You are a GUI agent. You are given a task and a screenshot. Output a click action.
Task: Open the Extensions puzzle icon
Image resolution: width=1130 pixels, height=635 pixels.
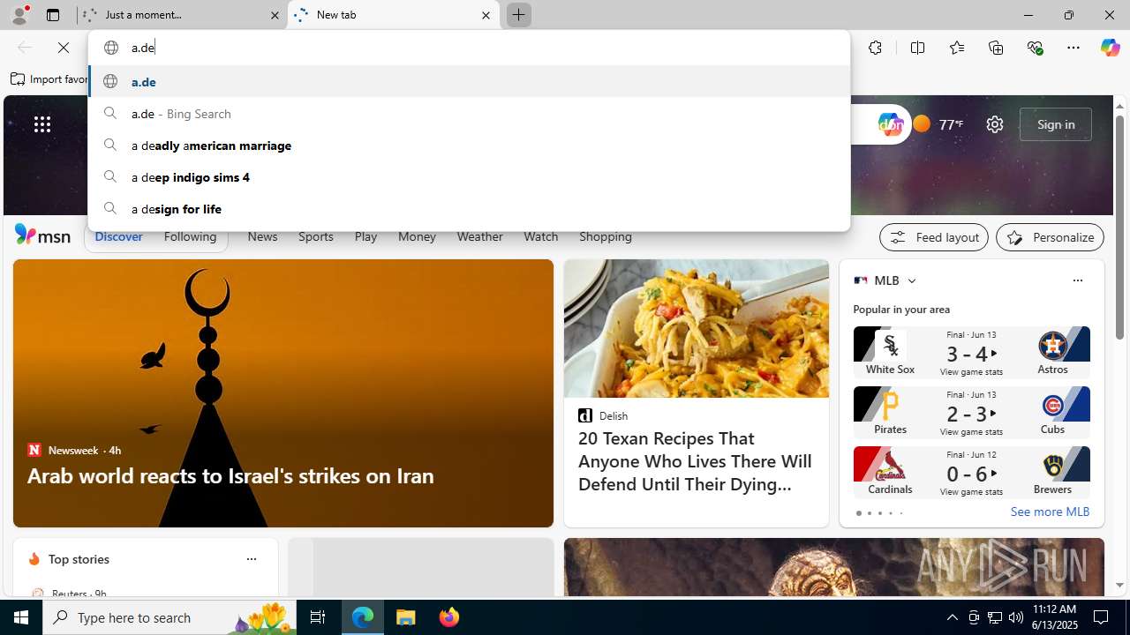point(875,48)
